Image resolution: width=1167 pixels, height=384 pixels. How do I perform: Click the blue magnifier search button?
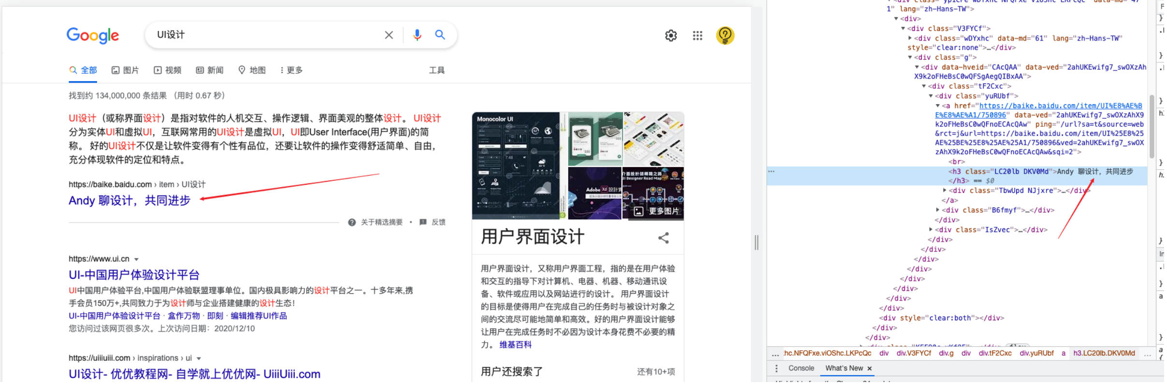[x=440, y=35]
